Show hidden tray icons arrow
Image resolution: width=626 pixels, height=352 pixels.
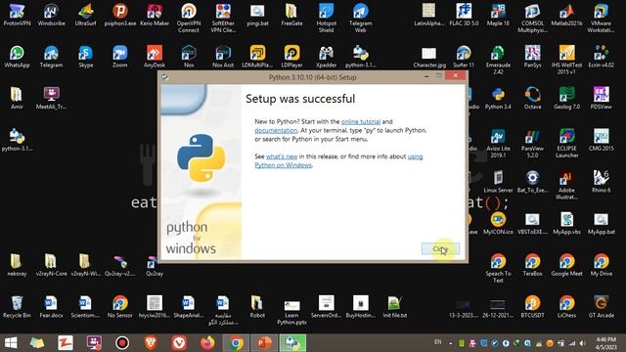450,343
